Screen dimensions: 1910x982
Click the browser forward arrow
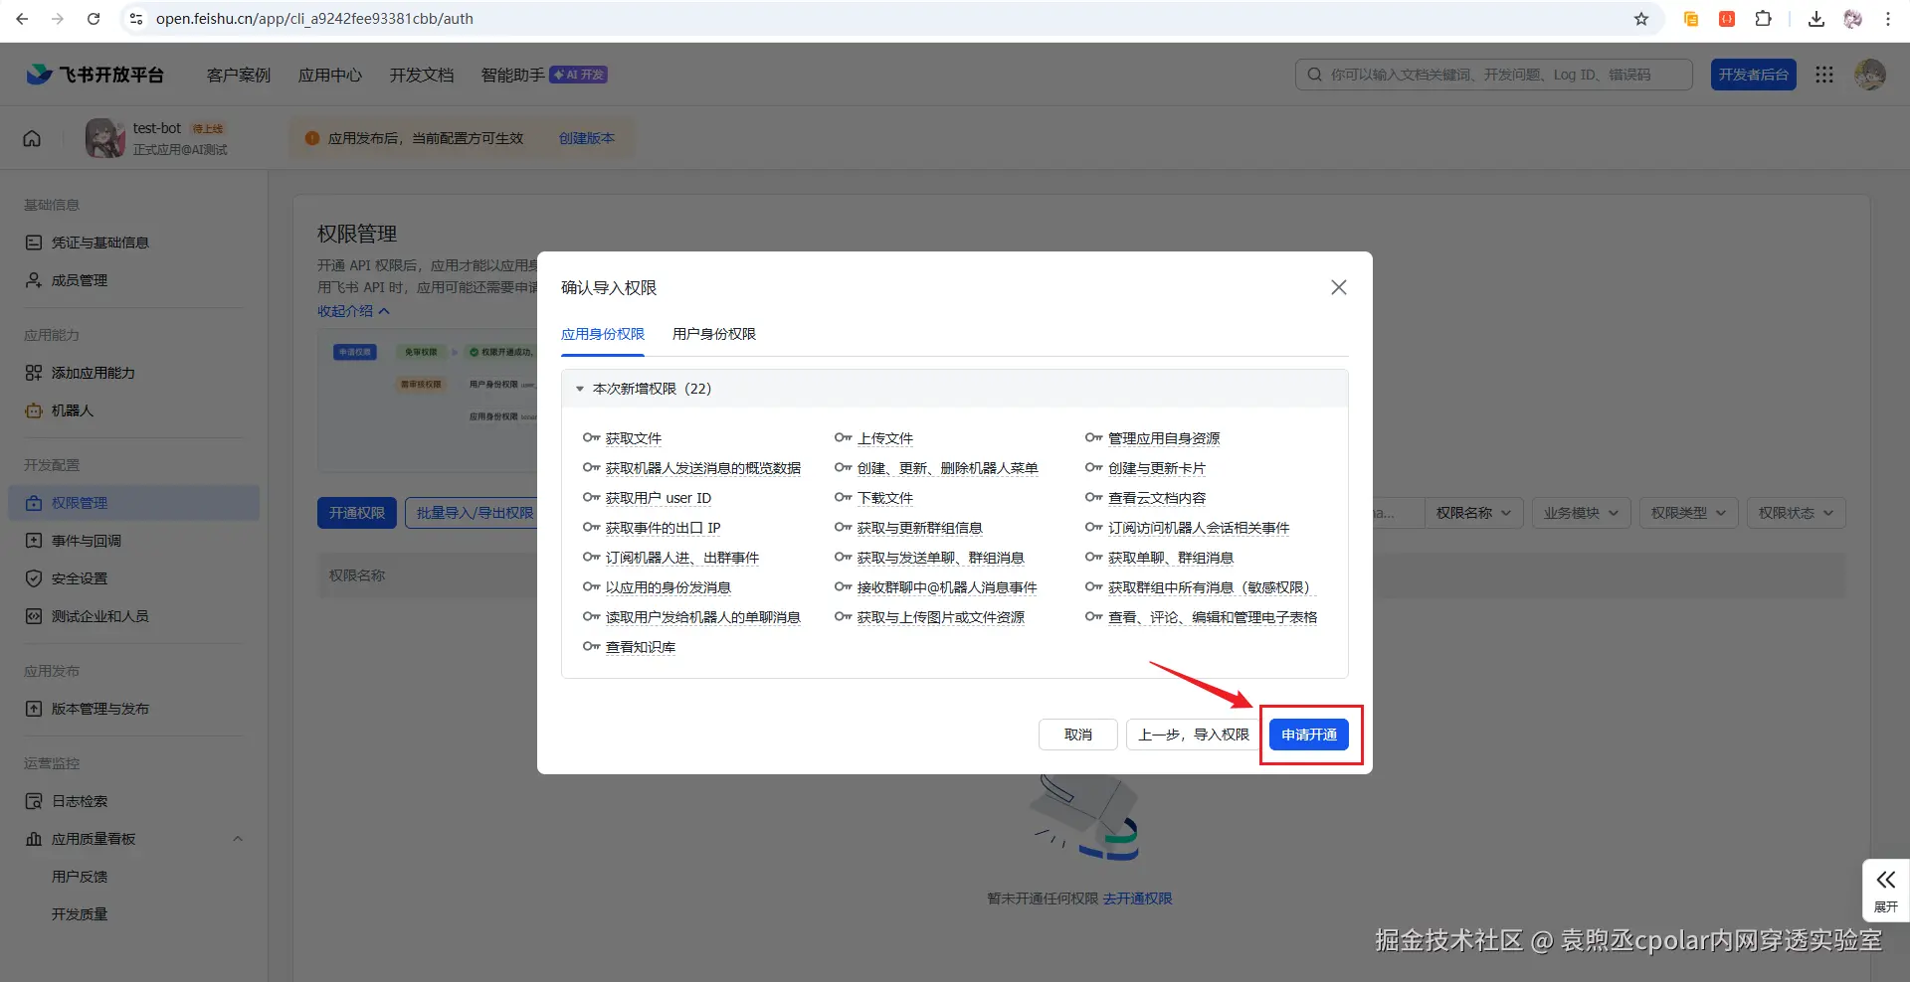58,19
